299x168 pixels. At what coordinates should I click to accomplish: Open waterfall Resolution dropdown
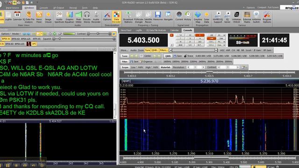tap(179, 67)
